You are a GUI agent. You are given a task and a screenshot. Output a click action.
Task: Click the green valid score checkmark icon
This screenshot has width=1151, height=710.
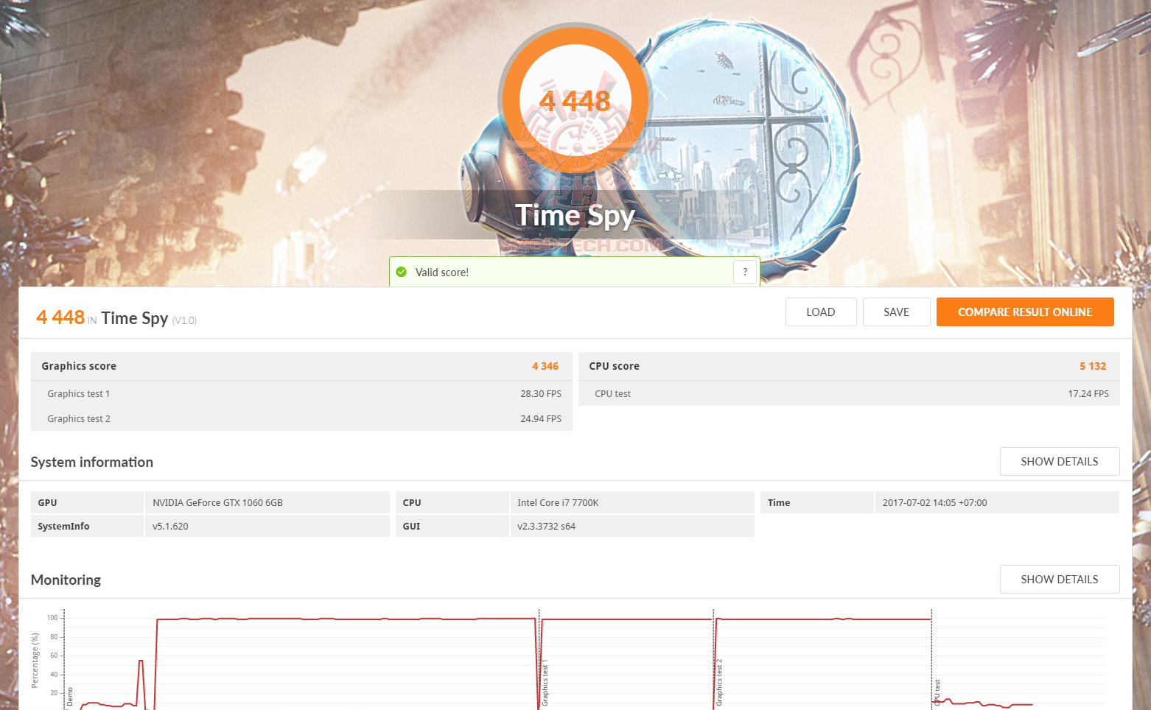402,272
